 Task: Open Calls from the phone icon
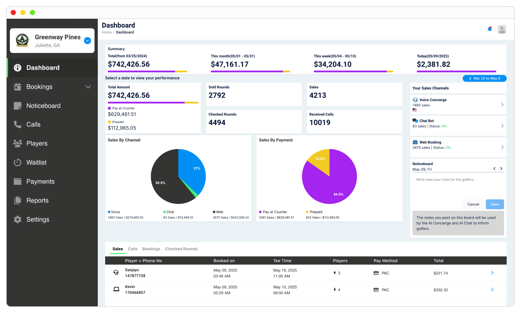(18, 124)
